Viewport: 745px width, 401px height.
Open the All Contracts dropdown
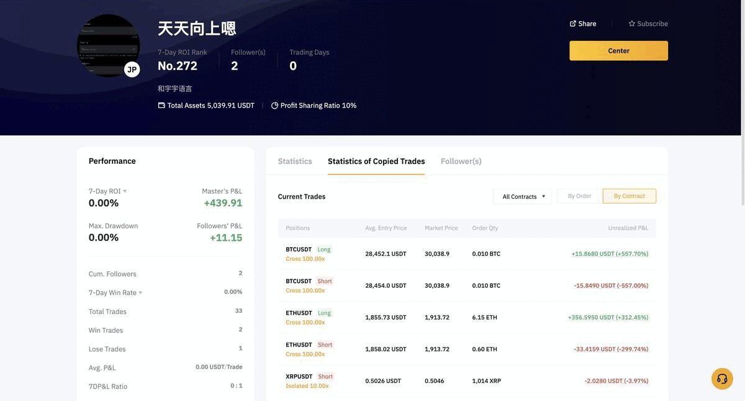522,197
